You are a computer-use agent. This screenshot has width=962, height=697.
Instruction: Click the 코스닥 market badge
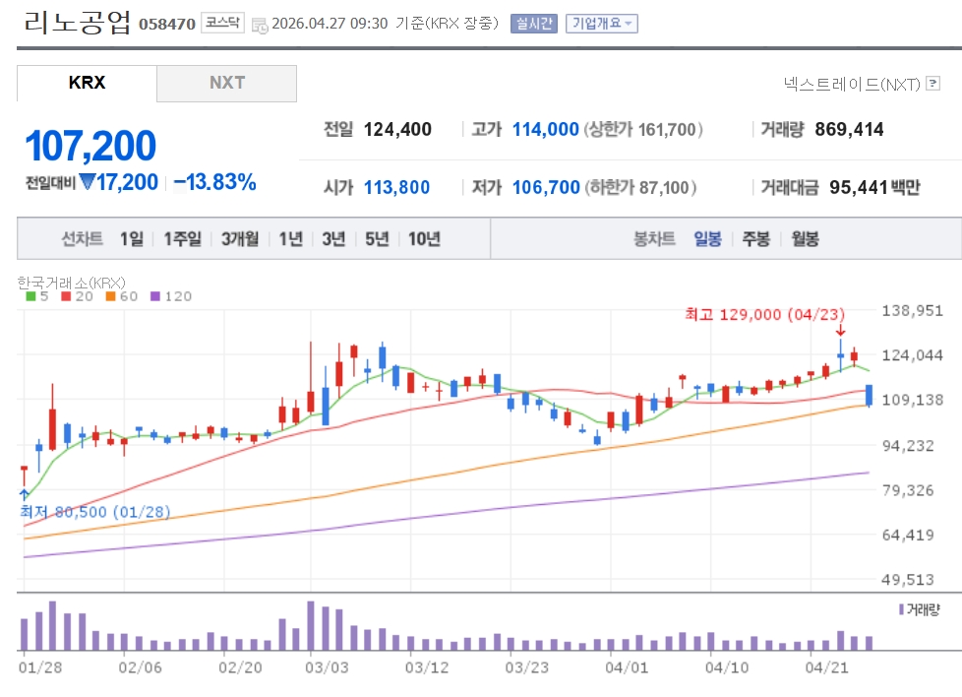pos(222,23)
